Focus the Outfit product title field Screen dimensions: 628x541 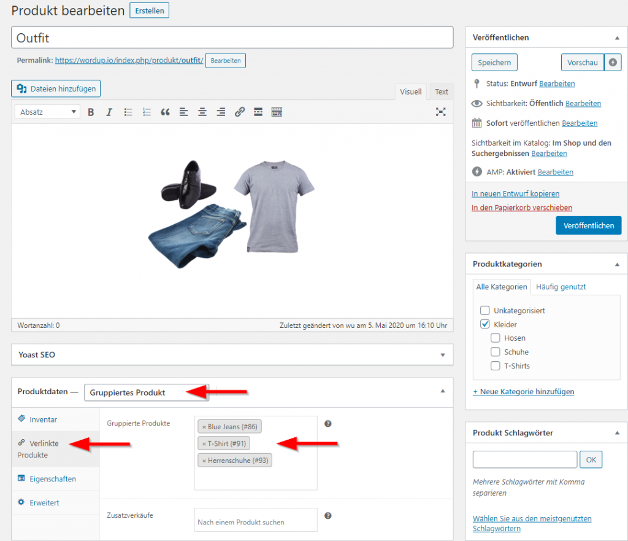[232, 37]
